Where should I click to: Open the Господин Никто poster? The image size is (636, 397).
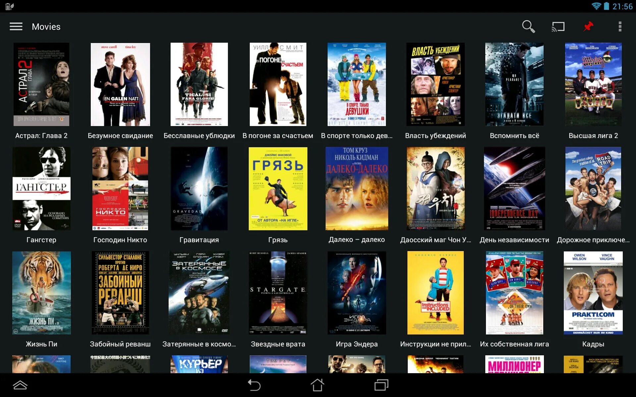[120, 189]
